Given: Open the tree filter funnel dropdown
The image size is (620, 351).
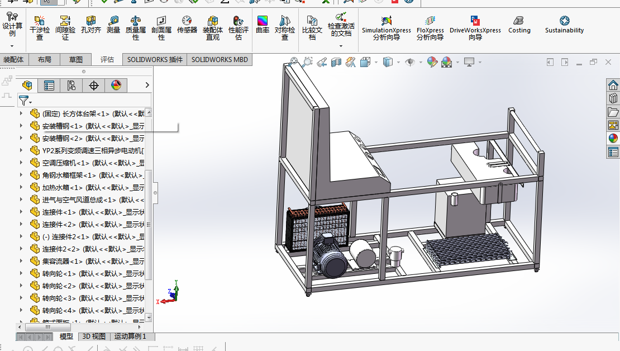Looking at the screenshot, I should pos(25,101).
